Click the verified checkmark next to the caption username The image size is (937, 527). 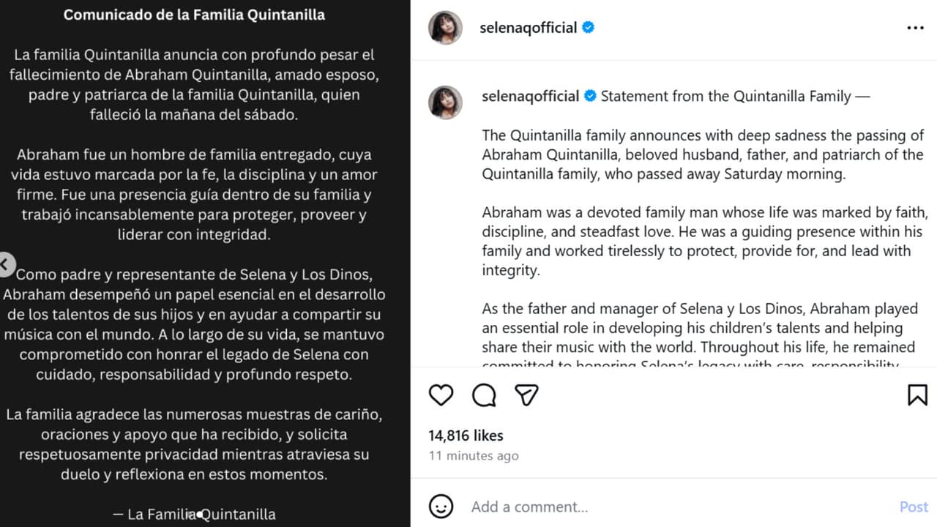point(590,95)
